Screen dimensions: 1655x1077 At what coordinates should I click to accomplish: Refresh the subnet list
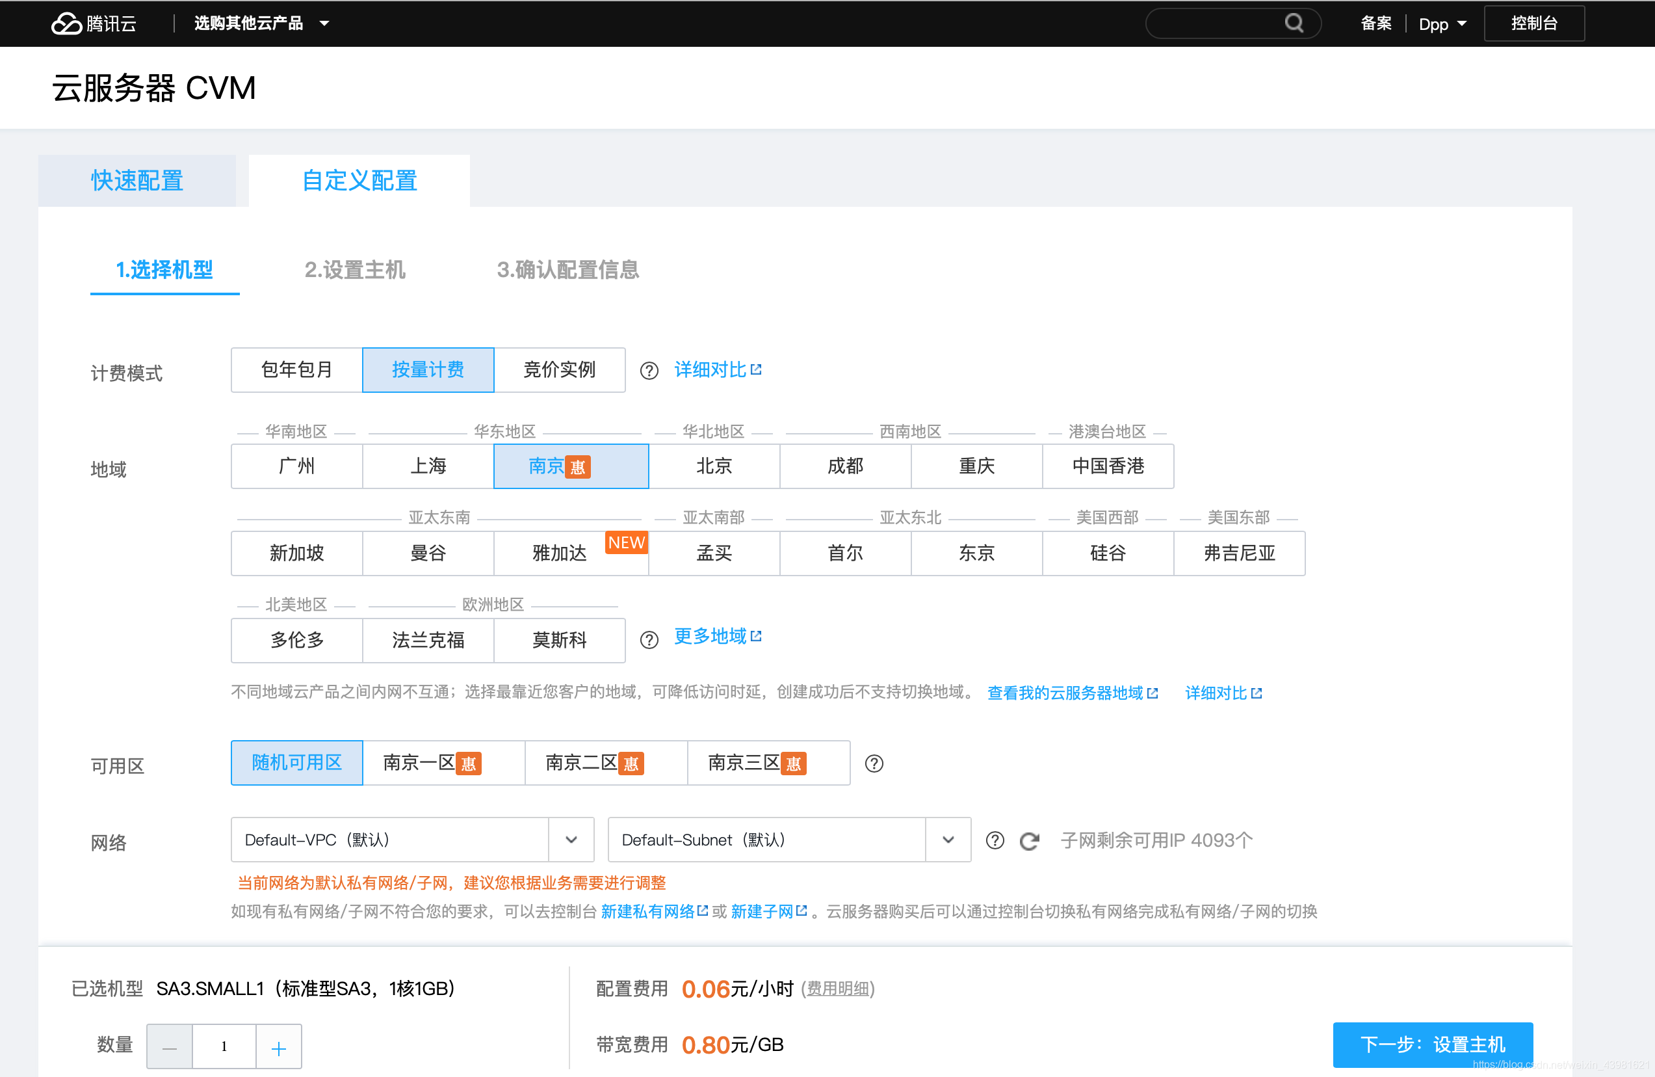coord(1029,840)
